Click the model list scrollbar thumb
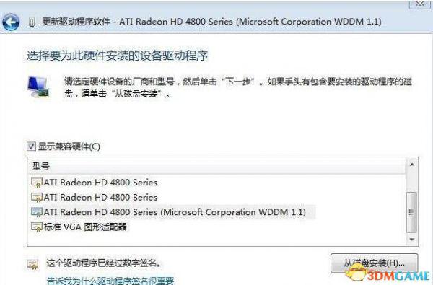Image resolution: width=433 pixels, height=285 pixels. 412,212
